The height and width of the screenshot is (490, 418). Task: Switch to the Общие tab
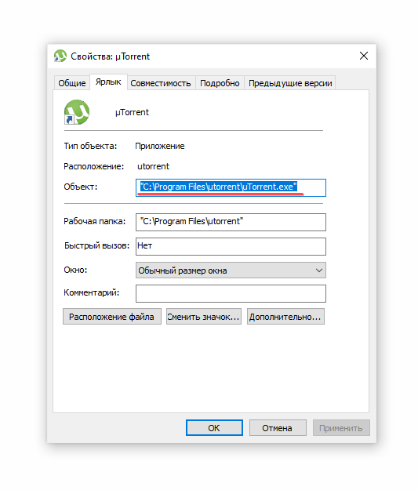[72, 83]
